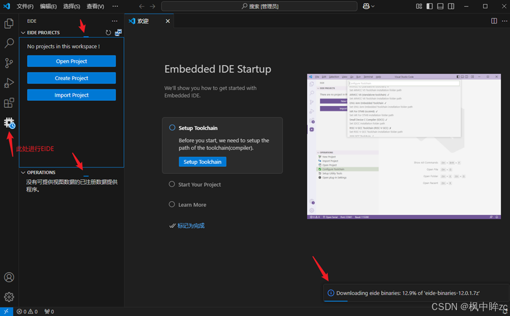Refresh the EIDE projects list
This screenshot has height=316, width=510.
(108, 32)
